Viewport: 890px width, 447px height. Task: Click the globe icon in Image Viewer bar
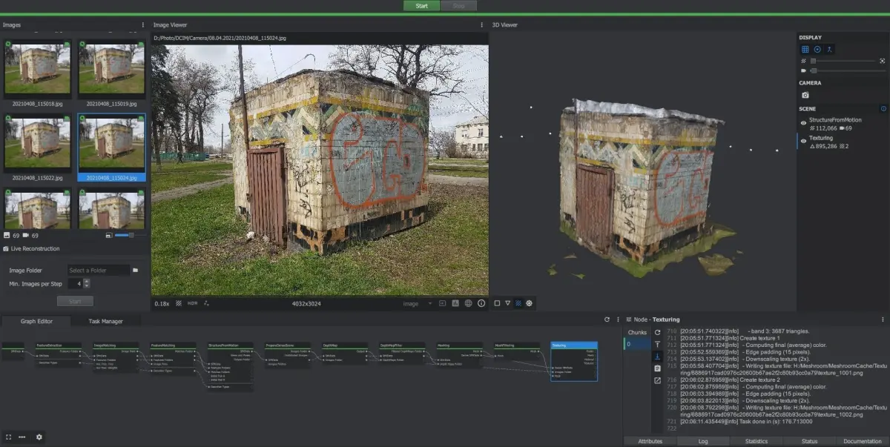pos(468,303)
